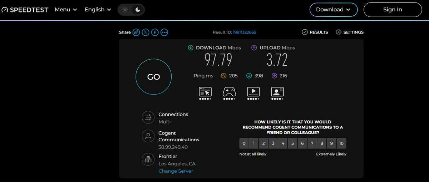This screenshot has height=182, width=429.
Task: Rate recommendation 2
Action: click(x=263, y=143)
